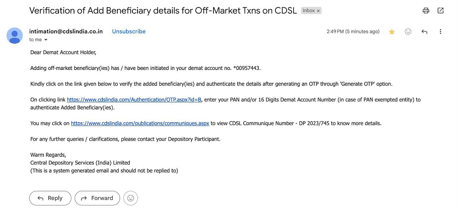Open emoji reaction picker beside Forward
The width and height of the screenshot is (458, 212).
tap(131, 198)
